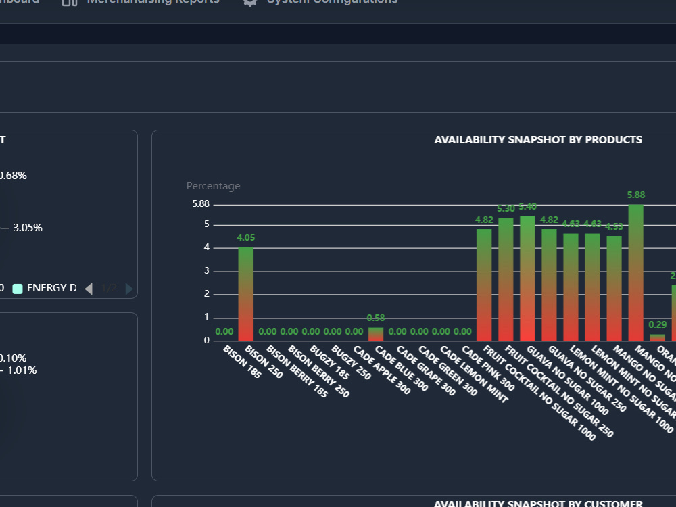Image resolution: width=676 pixels, height=507 pixels.
Task: Toggle the ENERGY D legend label
Action: pyautogui.click(x=52, y=288)
